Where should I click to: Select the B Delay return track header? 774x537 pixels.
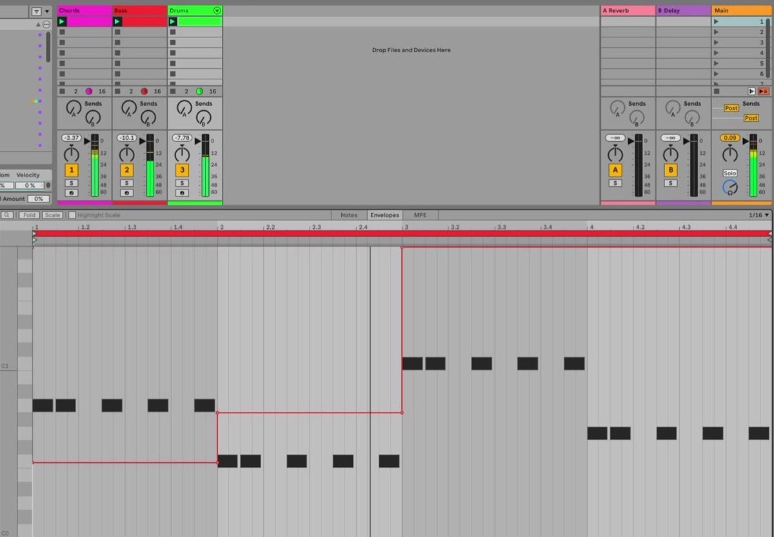pyautogui.click(x=684, y=10)
